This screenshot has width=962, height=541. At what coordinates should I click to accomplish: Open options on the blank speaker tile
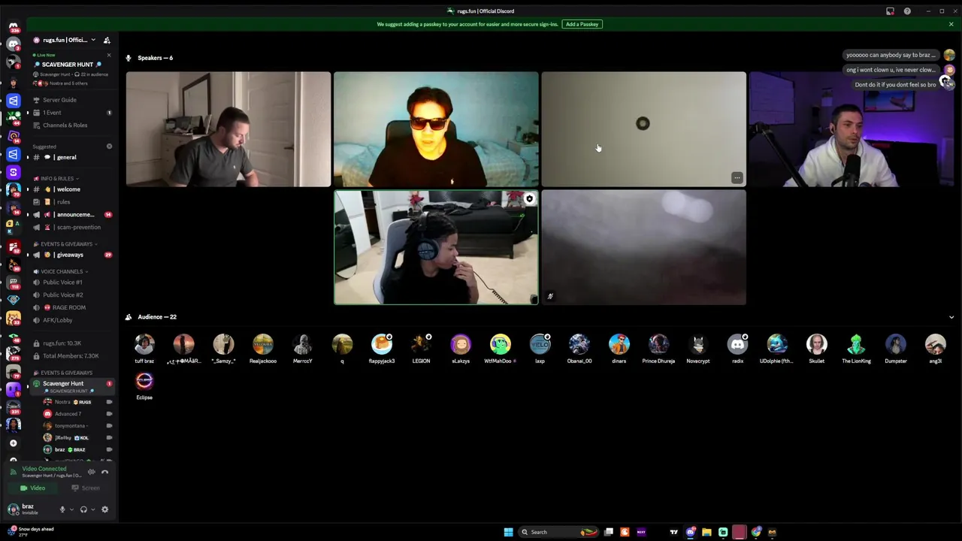[737, 178]
